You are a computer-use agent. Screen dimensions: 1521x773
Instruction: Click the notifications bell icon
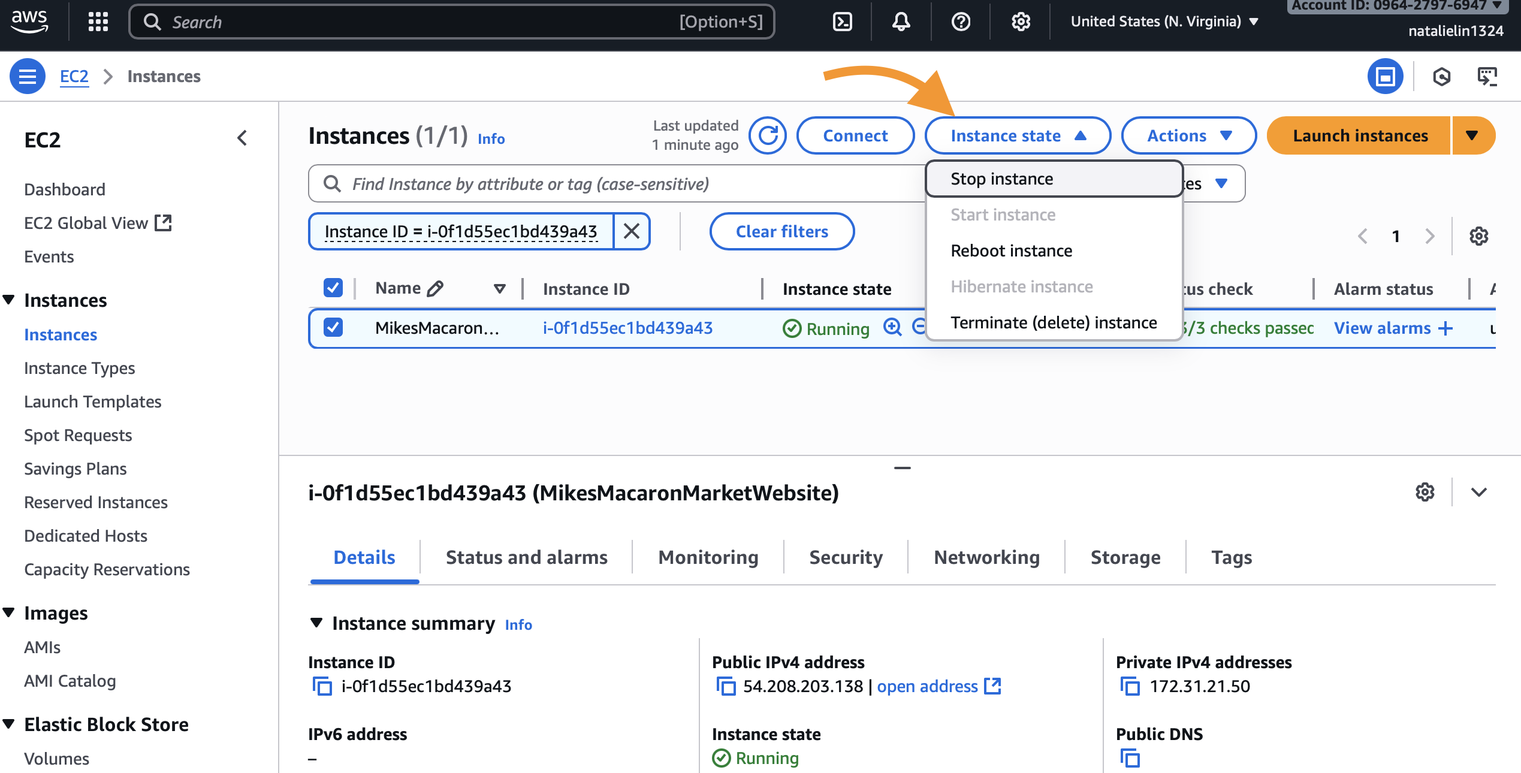tap(901, 22)
